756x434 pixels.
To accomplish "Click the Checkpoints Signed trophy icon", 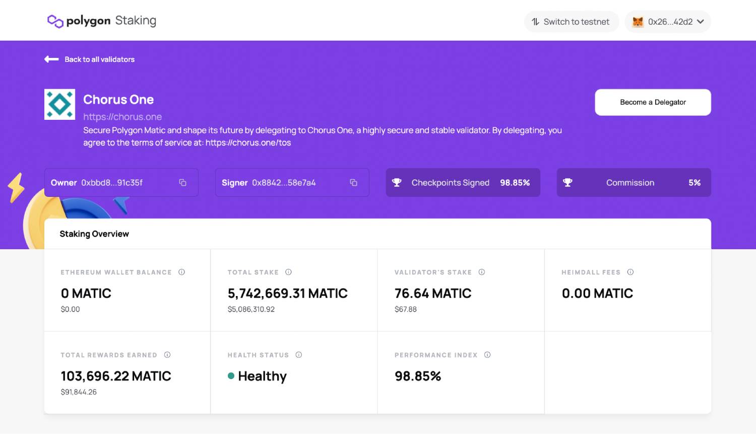I will (397, 182).
